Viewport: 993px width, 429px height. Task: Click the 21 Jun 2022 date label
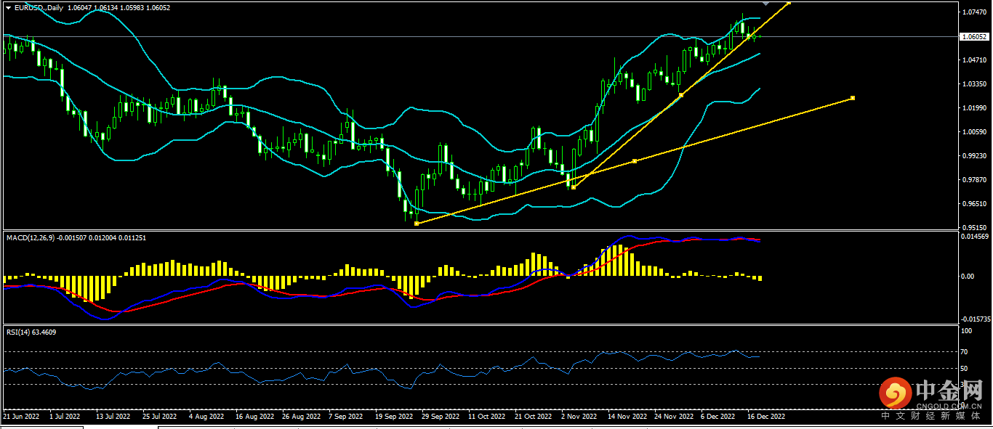click(22, 417)
